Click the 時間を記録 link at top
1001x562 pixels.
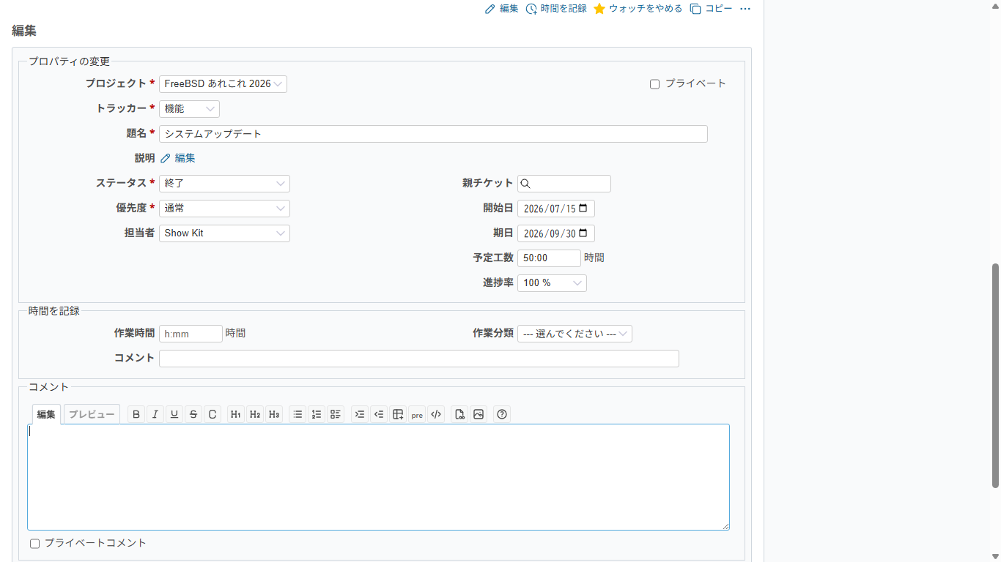(556, 9)
